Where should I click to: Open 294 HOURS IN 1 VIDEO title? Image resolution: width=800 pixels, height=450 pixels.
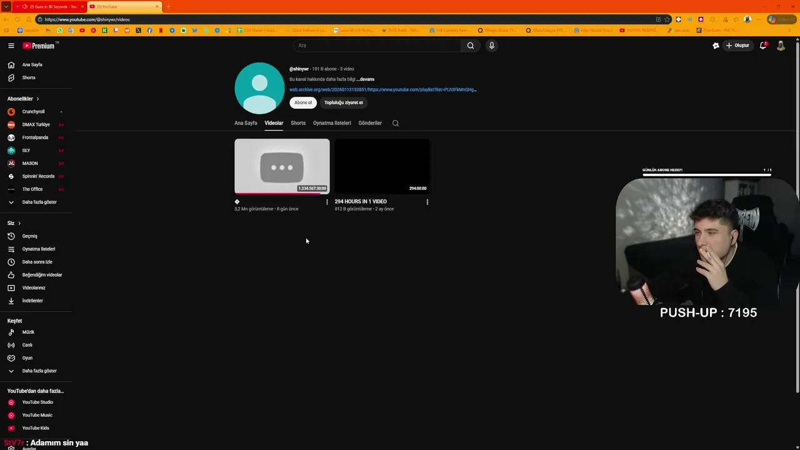tap(361, 202)
